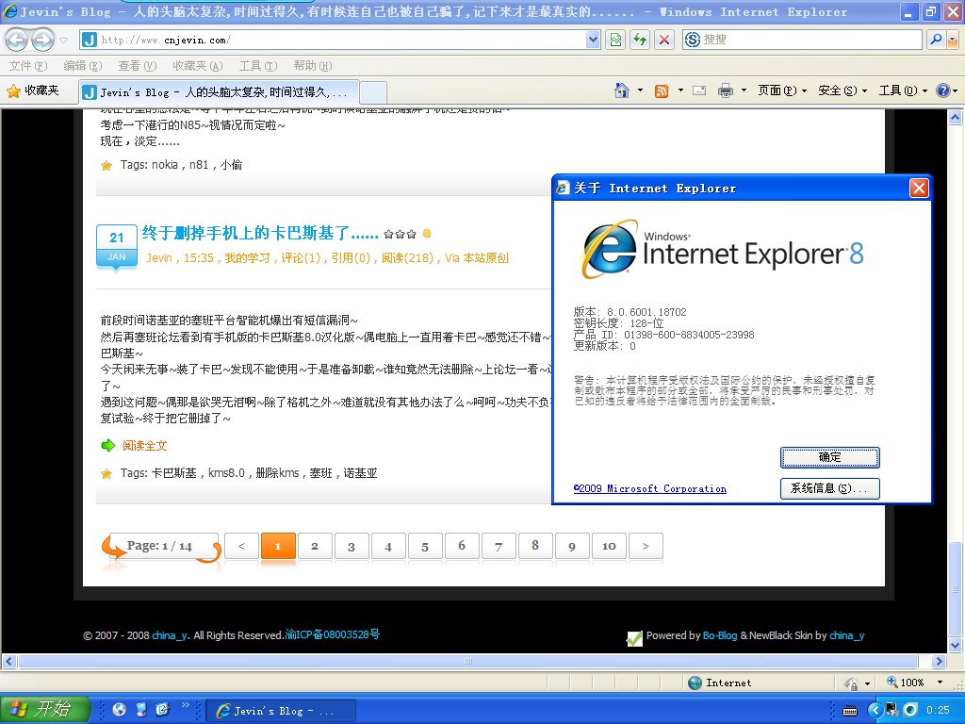Click the orange RSS feeds icon
Screen dimensions: 965x724
point(662,91)
